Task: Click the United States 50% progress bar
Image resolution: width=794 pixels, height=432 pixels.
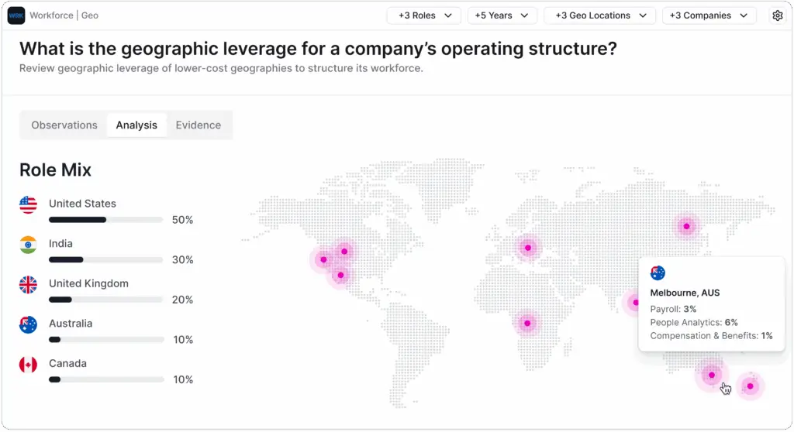Action: [x=106, y=220]
